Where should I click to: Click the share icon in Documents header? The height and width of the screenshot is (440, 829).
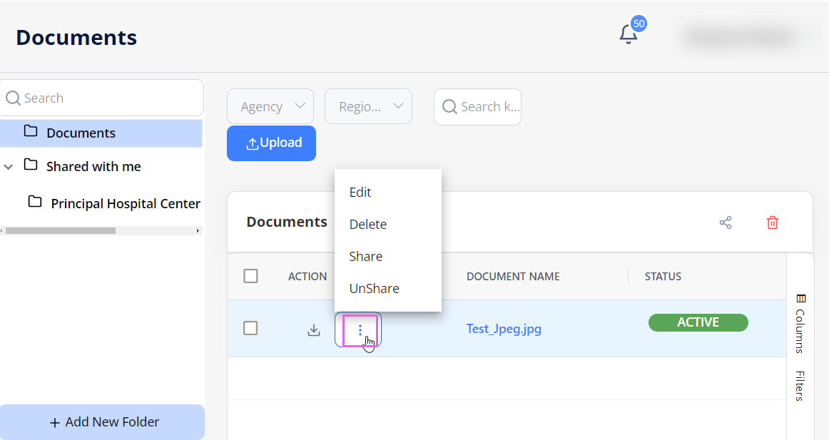pyautogui.click(x=726, y=222)
